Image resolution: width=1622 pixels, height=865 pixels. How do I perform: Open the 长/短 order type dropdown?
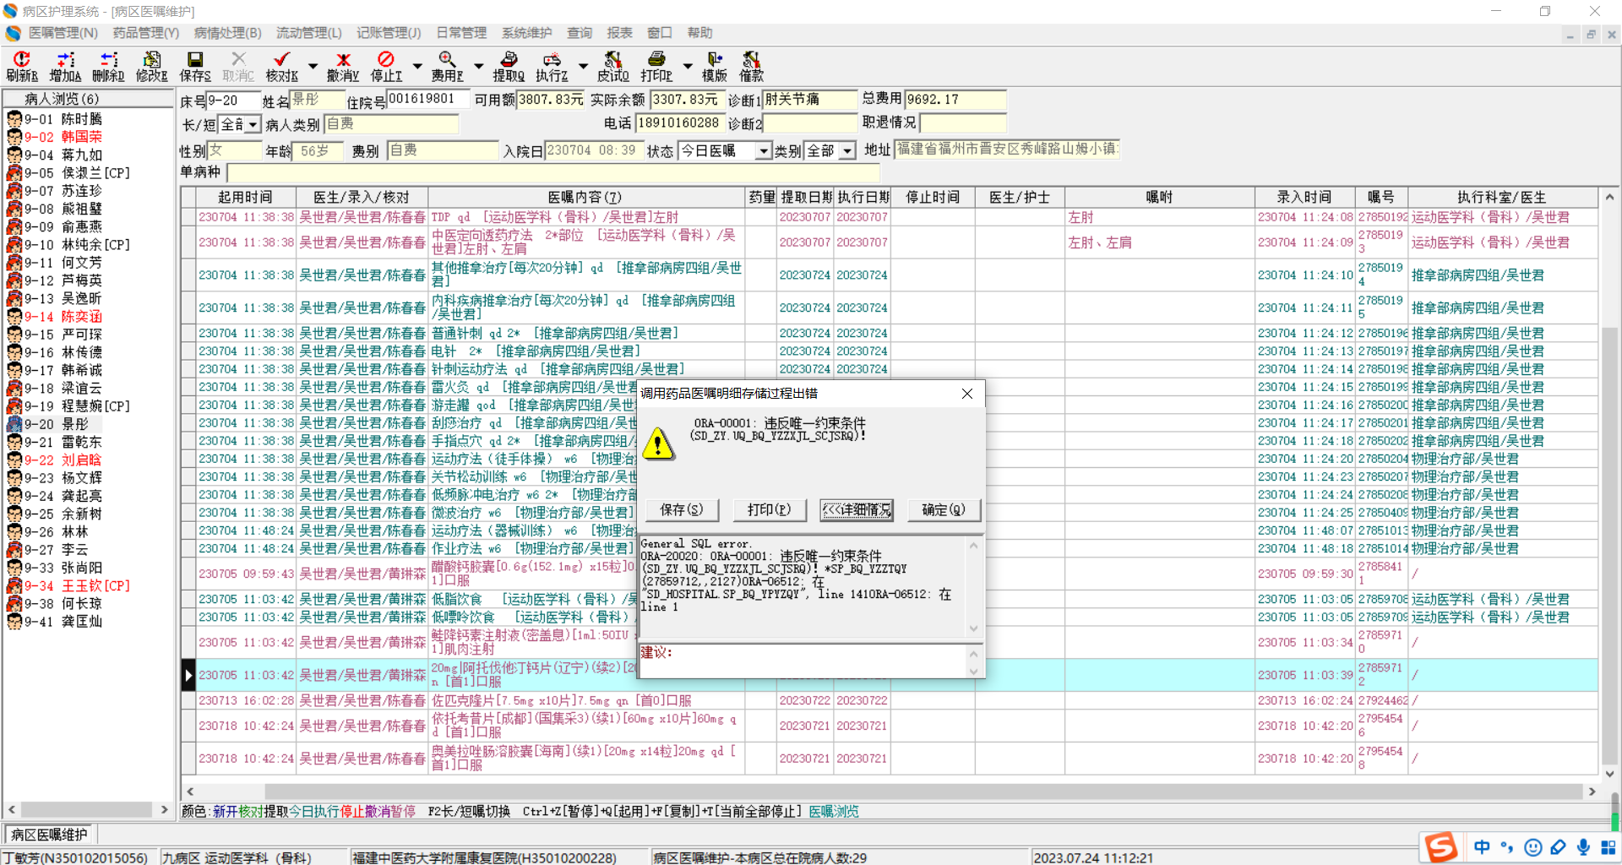[253, 125]
